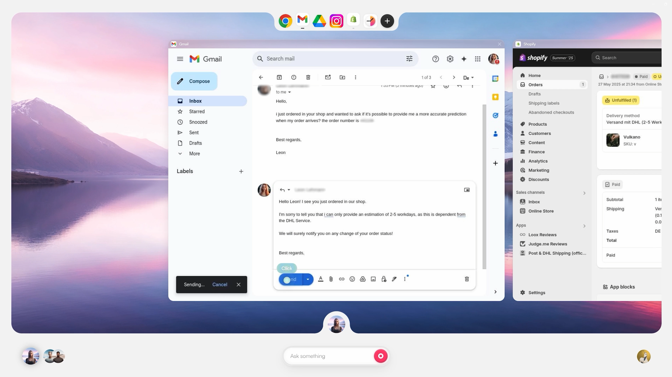This screenshot has height=377, width=672.
Task: Open the send options dropdown arrow
Action: (308, 279)
